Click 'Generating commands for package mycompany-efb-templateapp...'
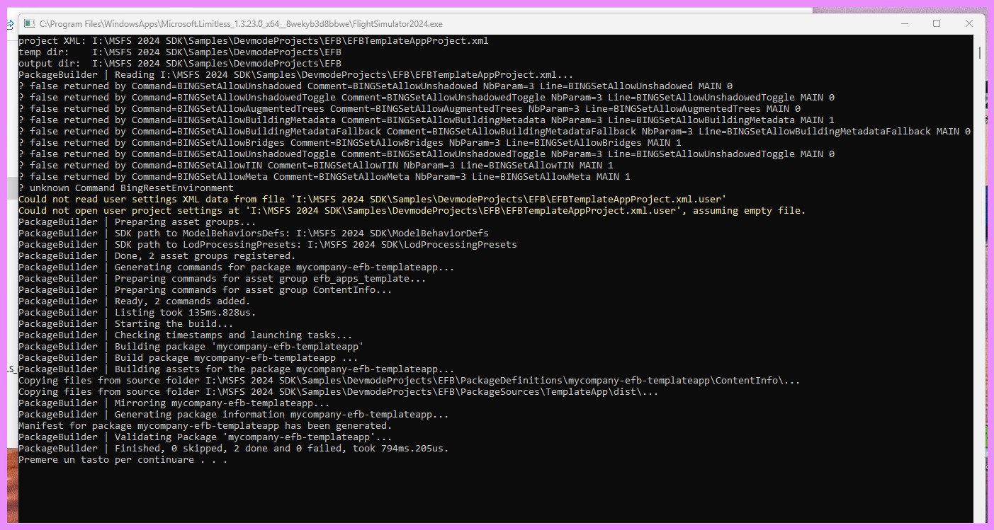994x530 pixels. coord(285,267)
